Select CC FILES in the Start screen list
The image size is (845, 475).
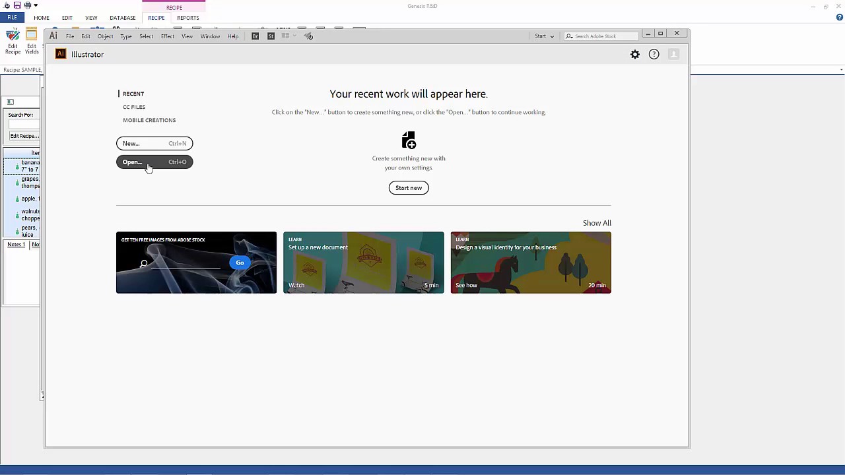pos(134,107)
